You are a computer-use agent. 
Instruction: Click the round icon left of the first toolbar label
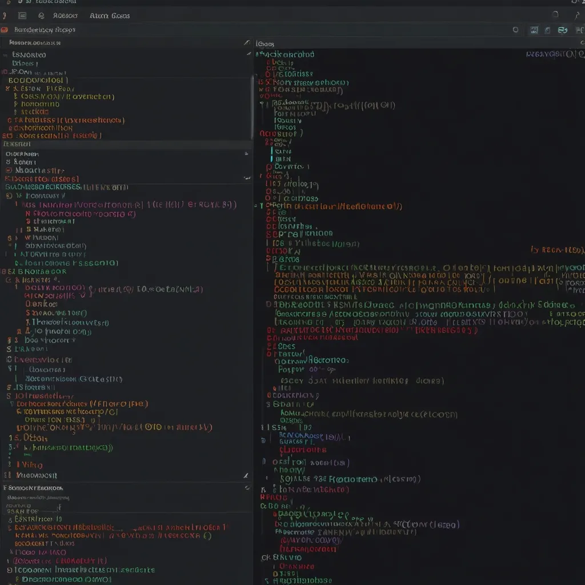(x=41, y=16)
